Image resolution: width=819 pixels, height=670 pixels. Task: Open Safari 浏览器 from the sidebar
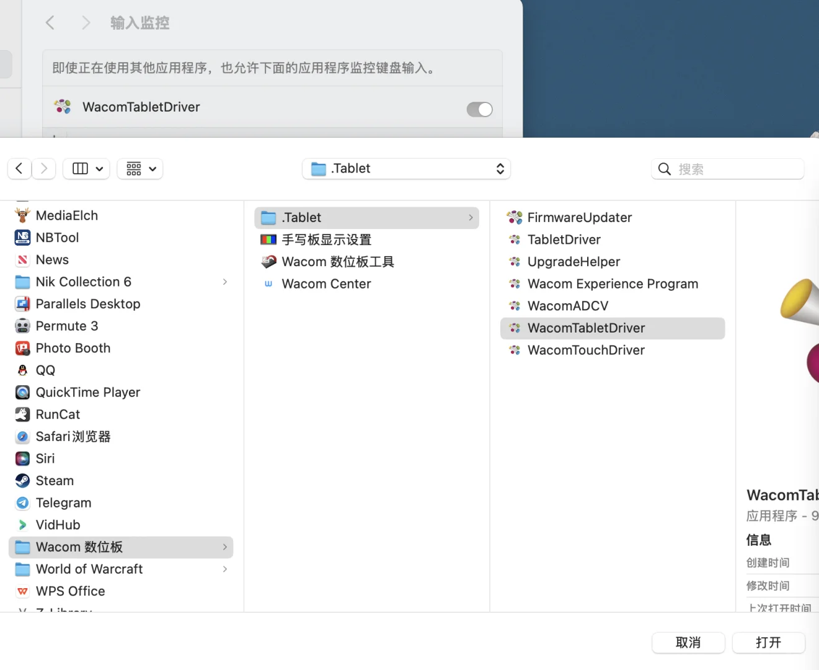click(73, 437)
